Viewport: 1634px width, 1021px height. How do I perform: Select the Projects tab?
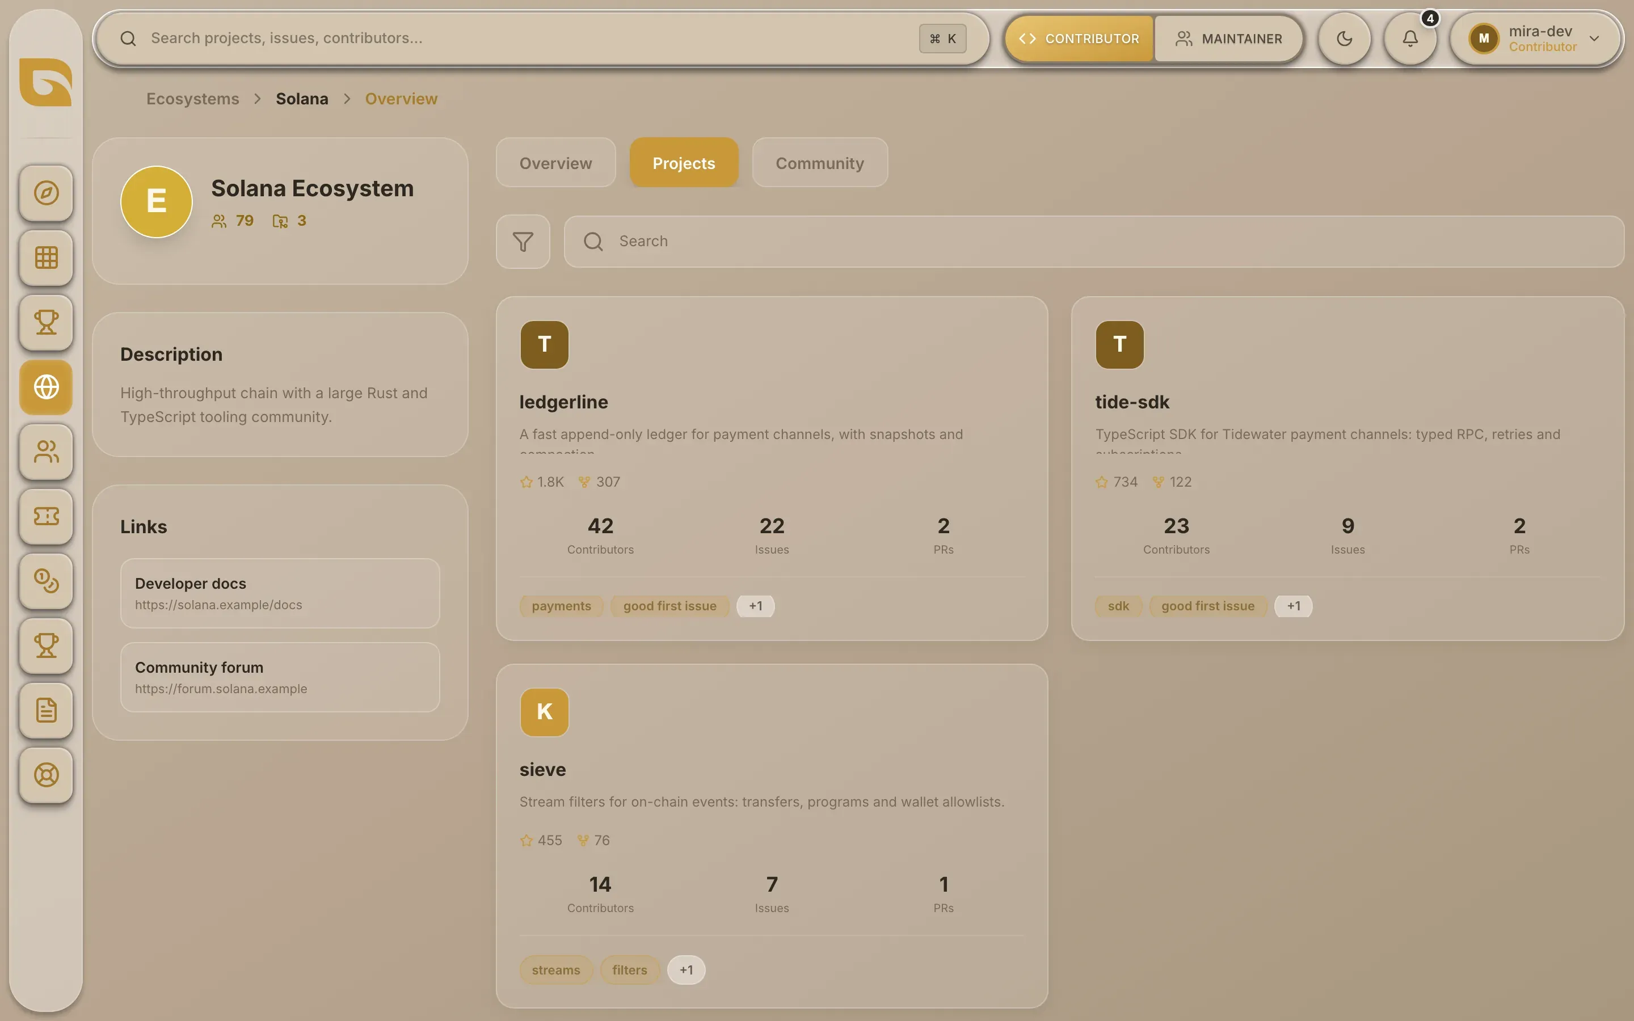click(x=683, y=163)
